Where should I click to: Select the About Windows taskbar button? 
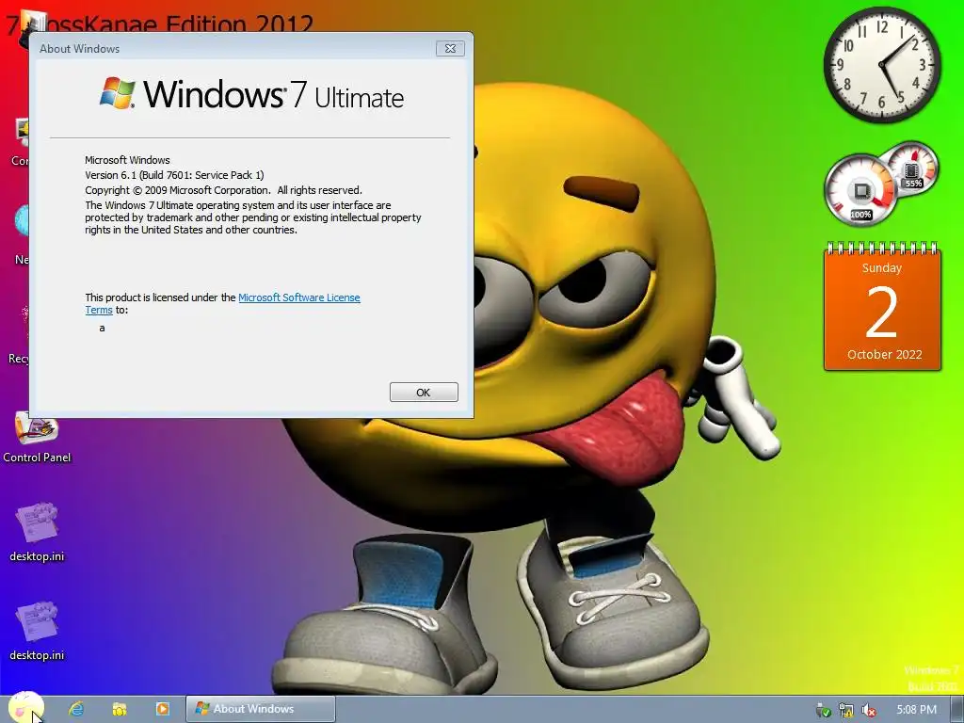tap(261, 709)
